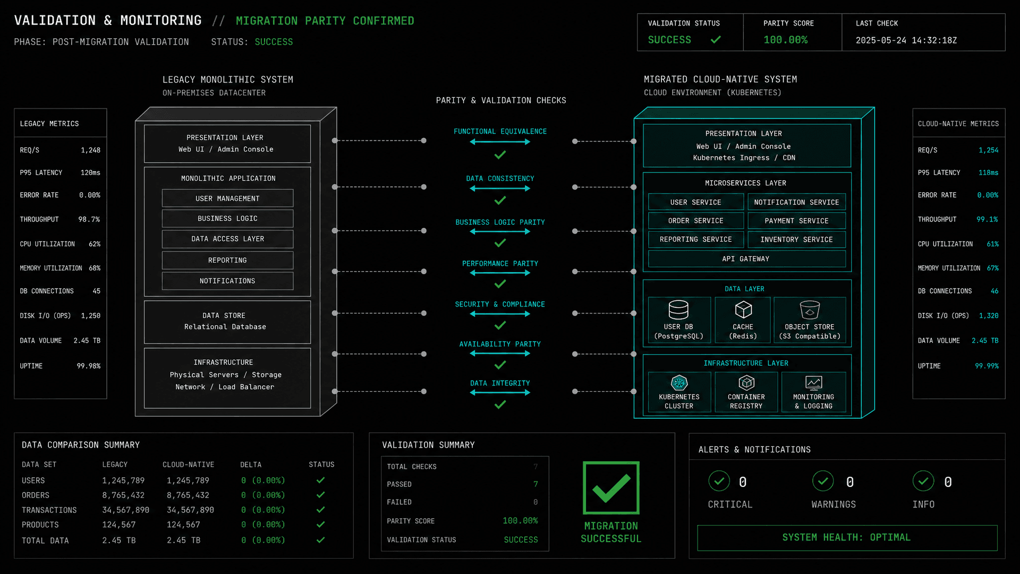This screenshot has height=574, width=1020.
Task: Click the Parity Score 100.00% header value
Action: (x=785, y=40)
